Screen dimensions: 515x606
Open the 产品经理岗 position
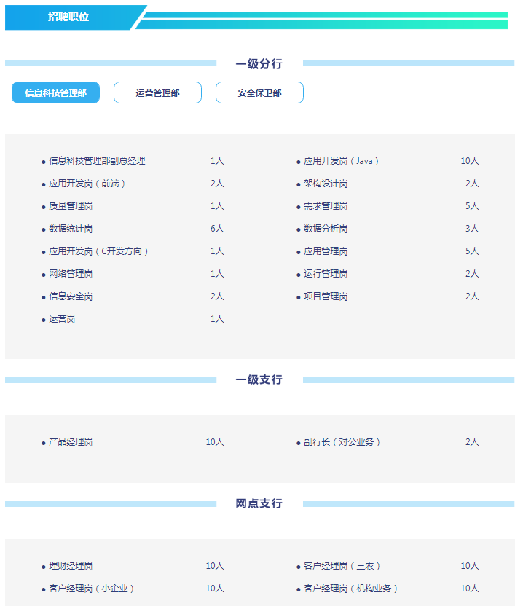click(x=71, y=442)
